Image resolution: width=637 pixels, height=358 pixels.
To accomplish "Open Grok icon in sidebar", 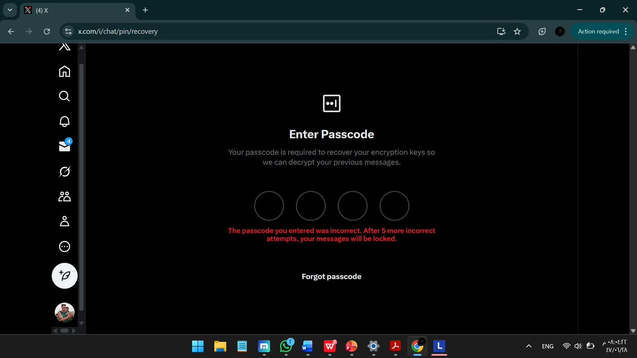I will tap(64, 171).
